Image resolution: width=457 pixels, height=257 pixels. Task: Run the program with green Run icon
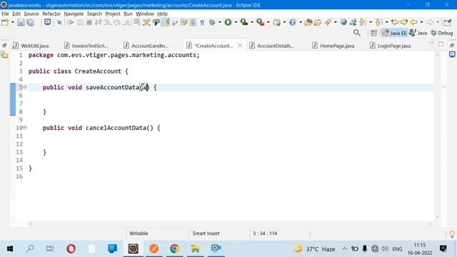pos(228,22)
